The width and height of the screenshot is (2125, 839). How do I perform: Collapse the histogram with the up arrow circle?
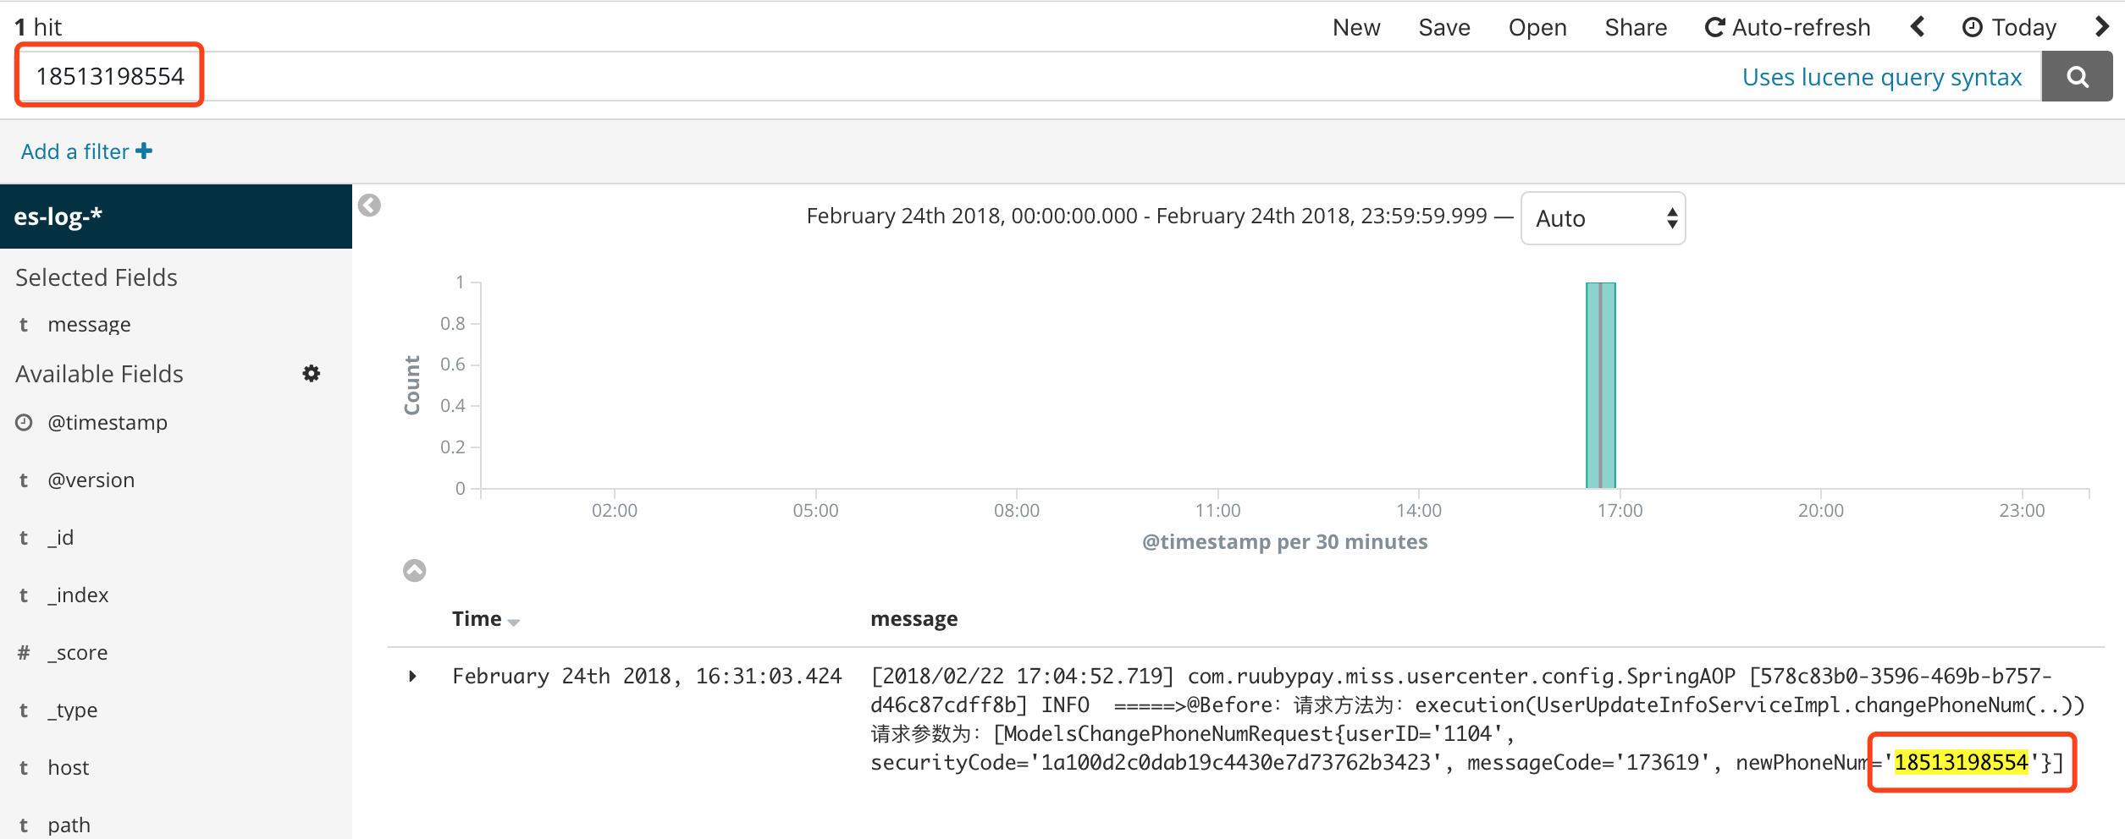(x=414, y=571)
